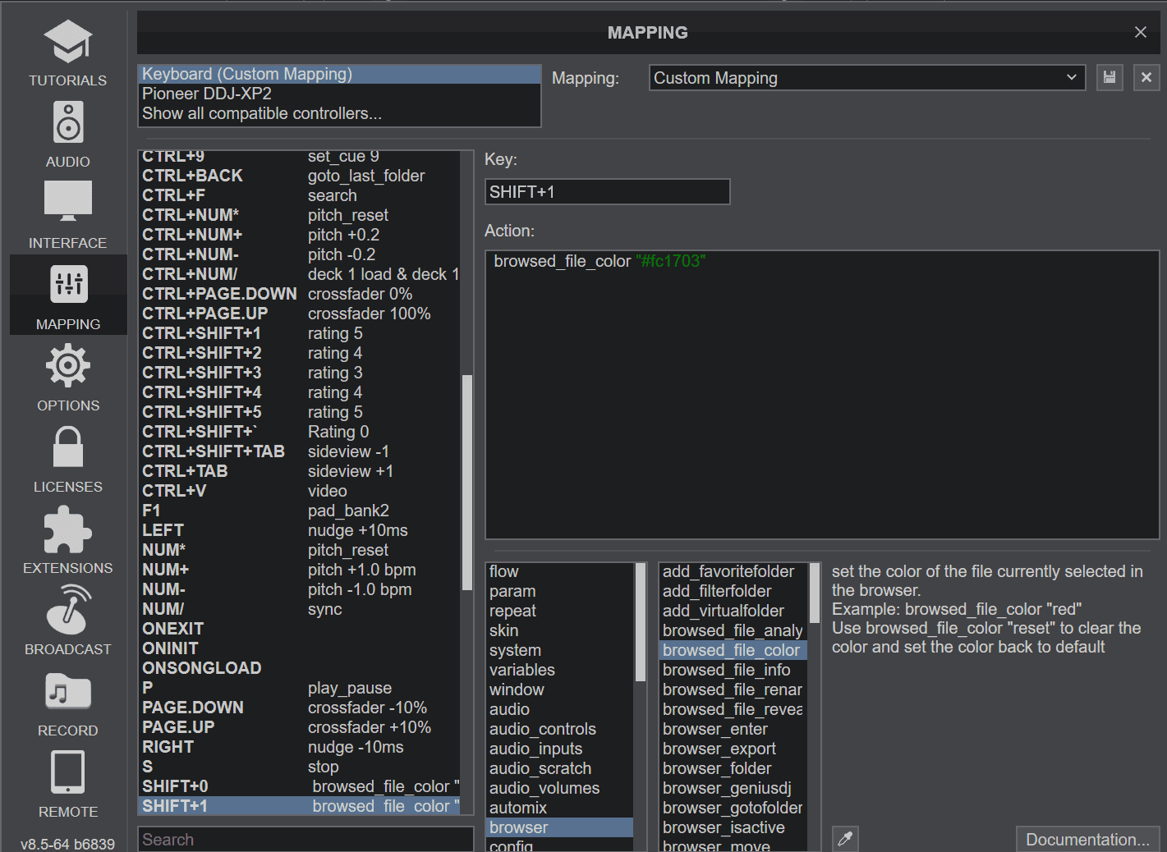
Task: Select the browsed_file_info action
Action: (726, 669)
